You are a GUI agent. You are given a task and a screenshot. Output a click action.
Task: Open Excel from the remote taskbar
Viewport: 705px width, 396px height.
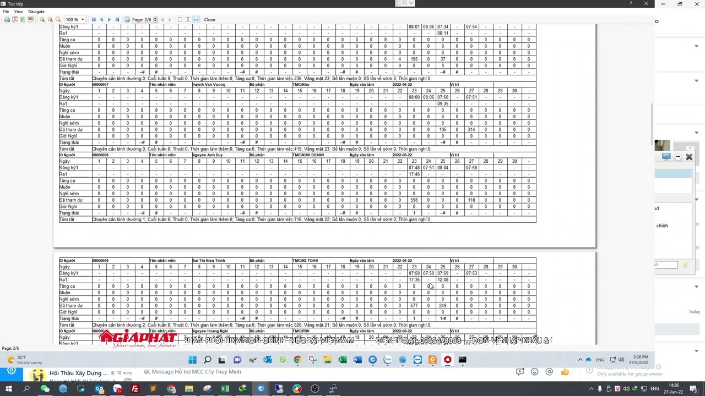click(x=343, y=360)
